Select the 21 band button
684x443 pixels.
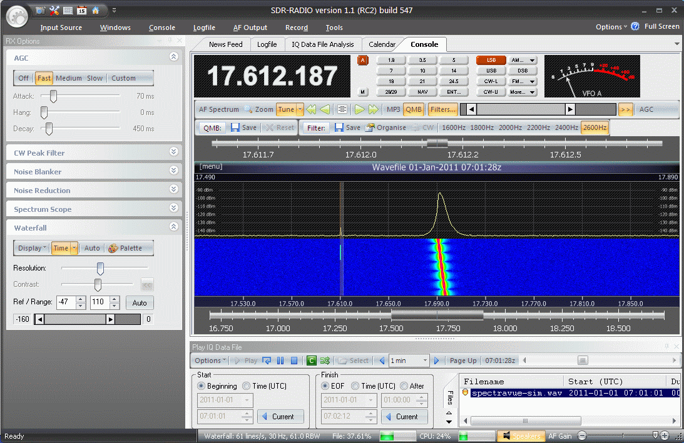(x=422, y=81)
